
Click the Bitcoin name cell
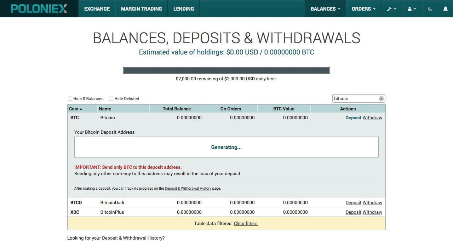pyautogui.click(x=108, y=117)
